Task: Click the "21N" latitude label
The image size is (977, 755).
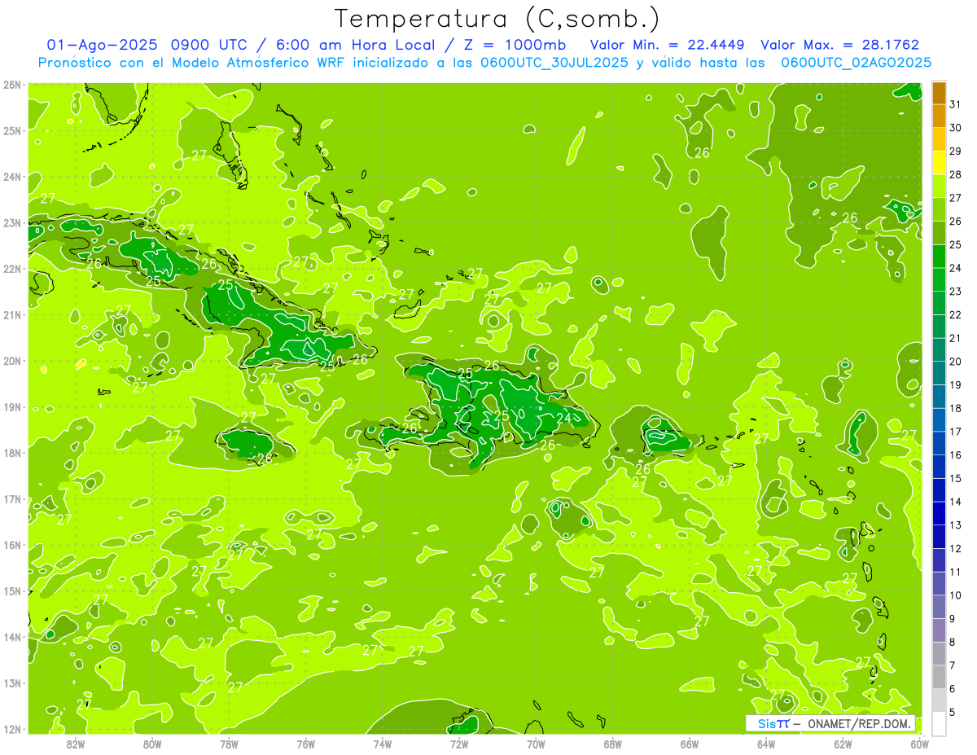Action: [11, 314]
